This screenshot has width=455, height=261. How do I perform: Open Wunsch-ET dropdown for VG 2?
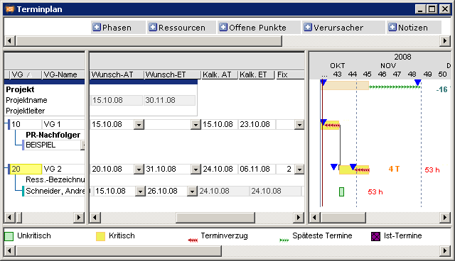tap(196, 170)
